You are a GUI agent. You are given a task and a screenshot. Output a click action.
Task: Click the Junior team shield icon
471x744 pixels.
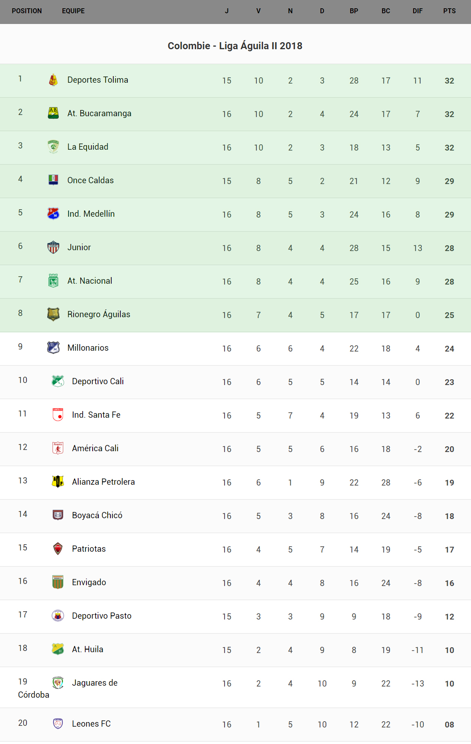point(53,247)
